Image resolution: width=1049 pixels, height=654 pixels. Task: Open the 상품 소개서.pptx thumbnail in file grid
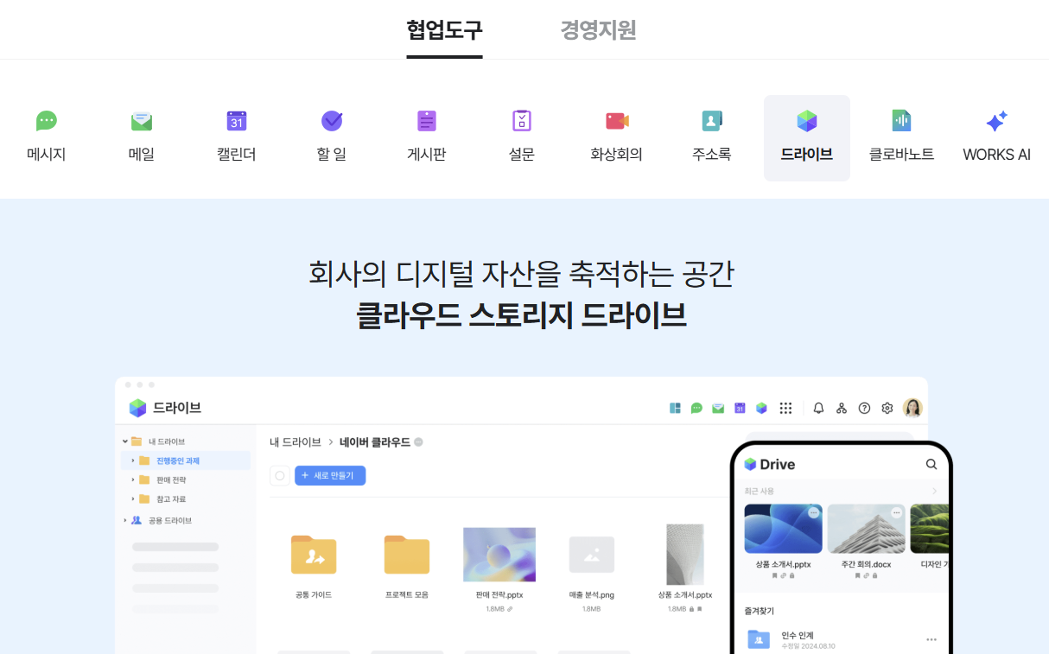click(684, 555)
